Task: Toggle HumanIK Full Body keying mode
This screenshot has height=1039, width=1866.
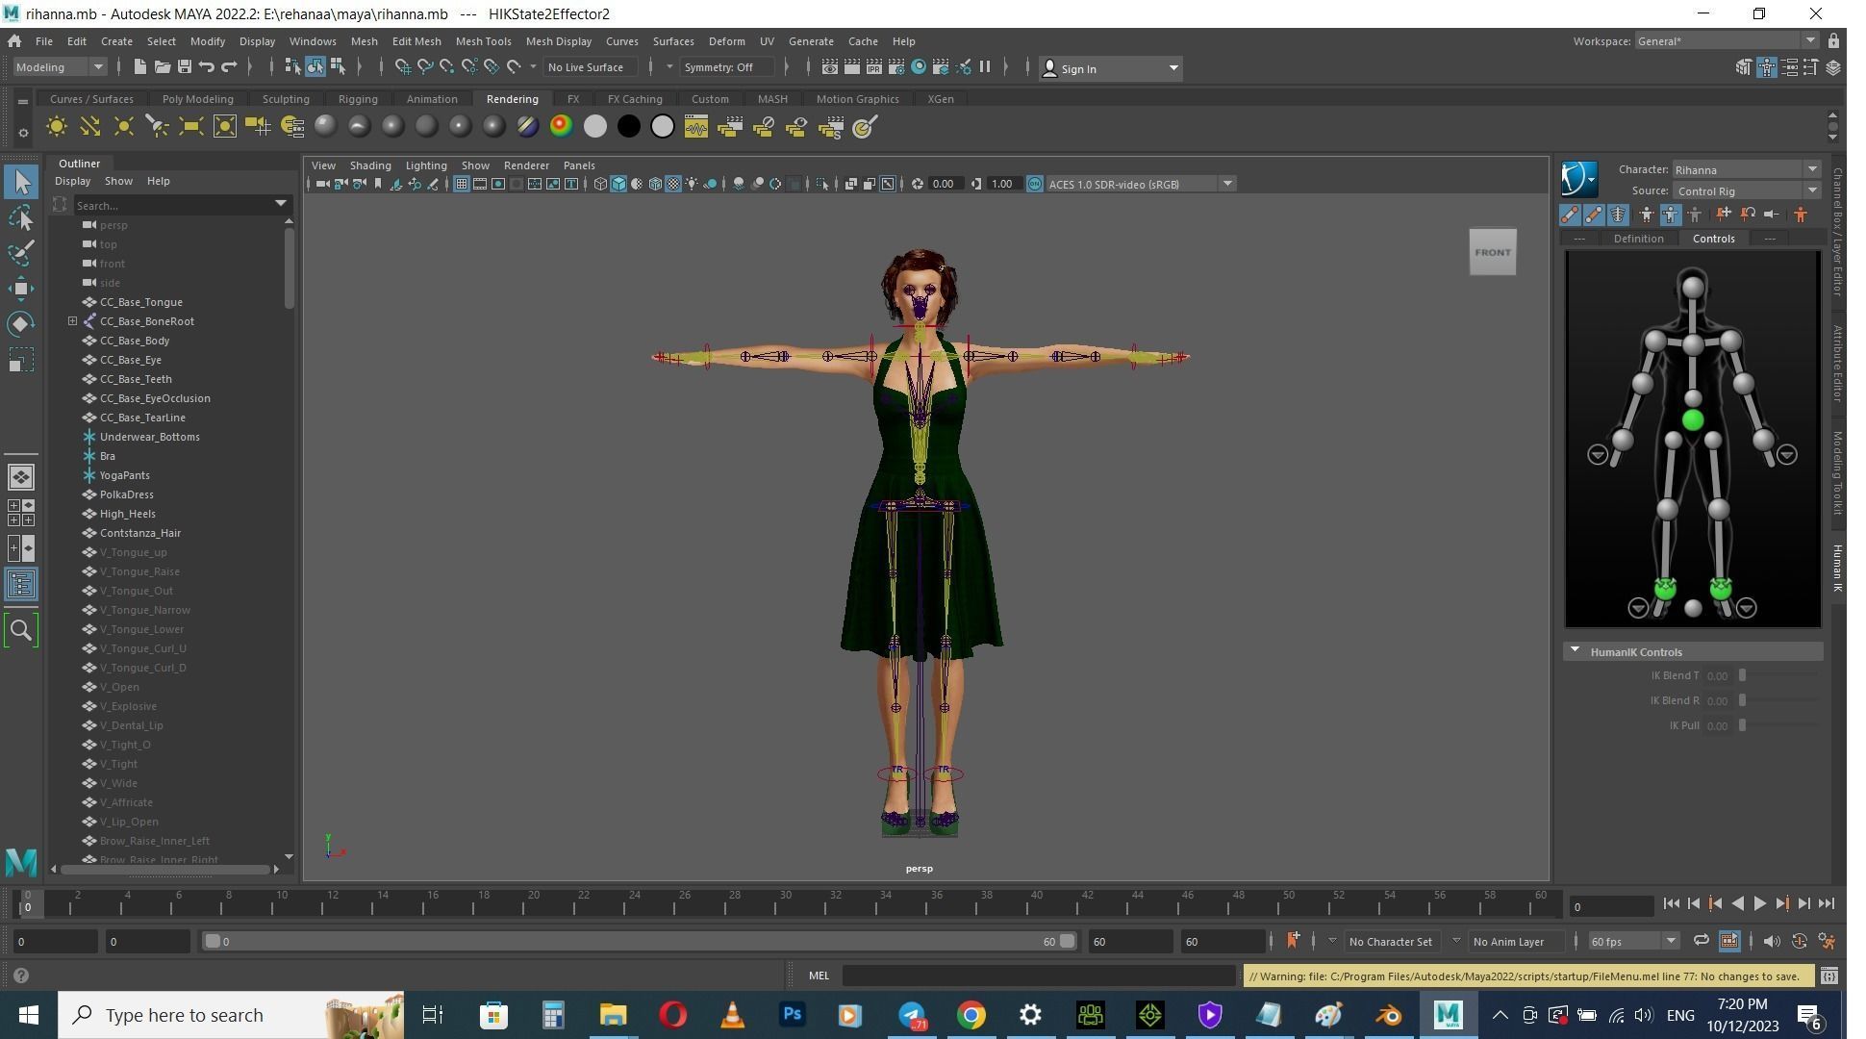Action: tap(1647, 215)
